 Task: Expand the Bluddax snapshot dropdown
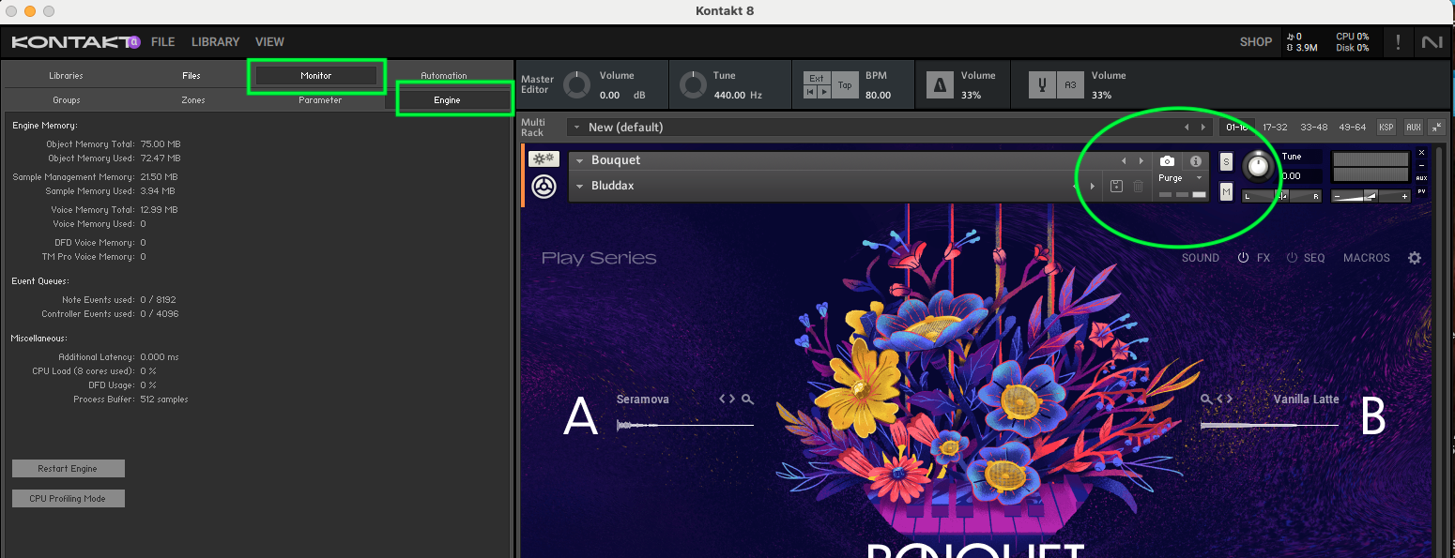580,186
